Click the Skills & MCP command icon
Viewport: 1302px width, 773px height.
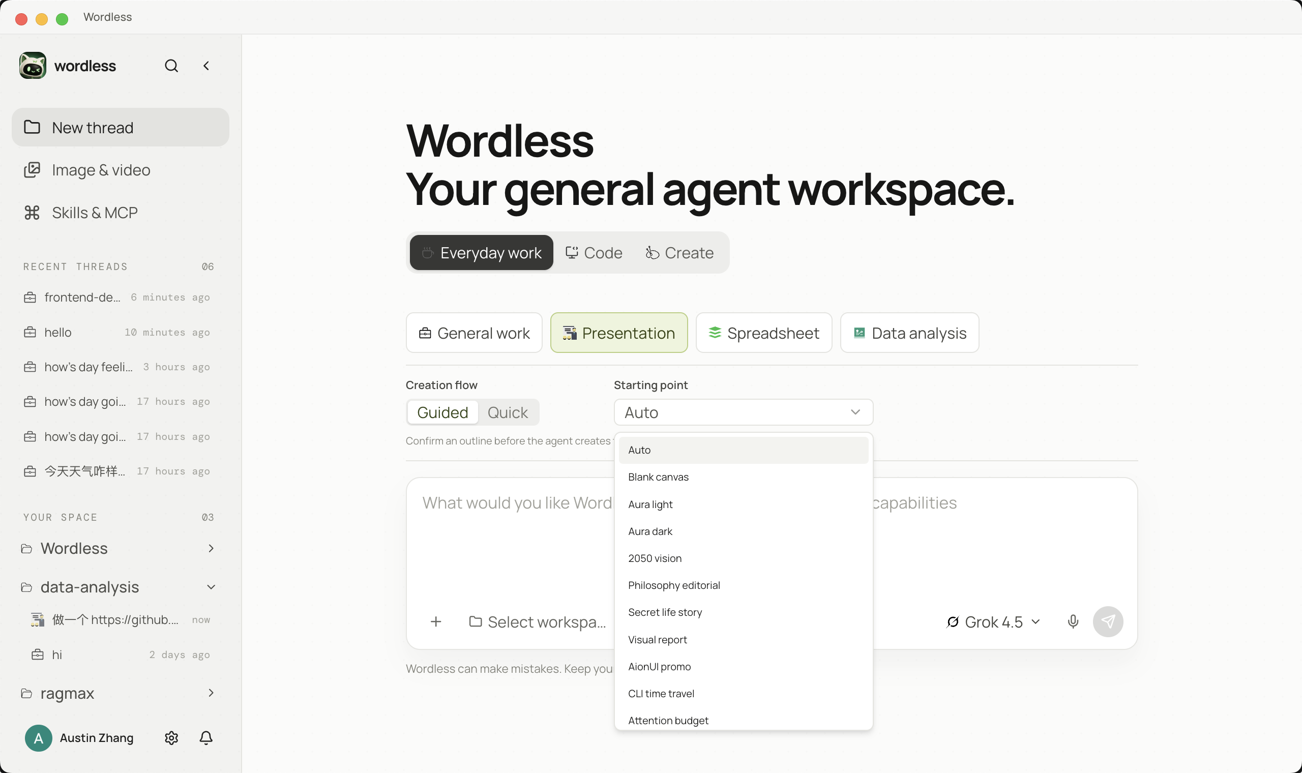pos(32,213)
